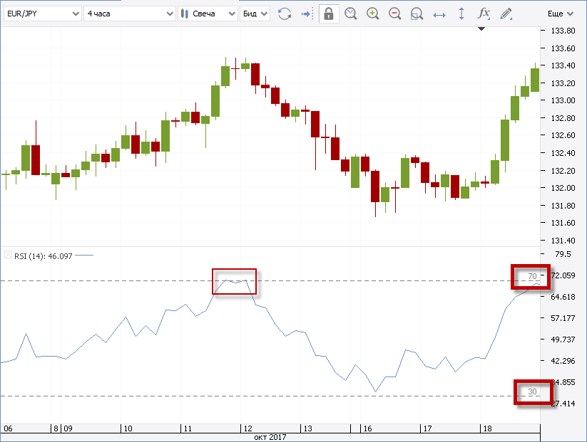This screenshot has height=442, width=587.
Task: Toggle the chart lock icon
Action: click(x=329, y=14)
